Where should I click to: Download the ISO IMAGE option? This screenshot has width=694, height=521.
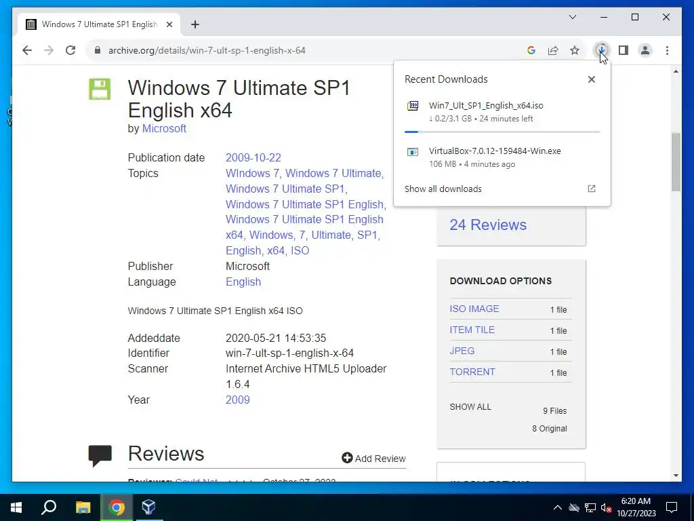coord(474,309)
